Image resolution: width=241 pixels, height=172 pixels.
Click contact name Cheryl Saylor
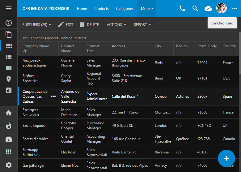(66, 78)
